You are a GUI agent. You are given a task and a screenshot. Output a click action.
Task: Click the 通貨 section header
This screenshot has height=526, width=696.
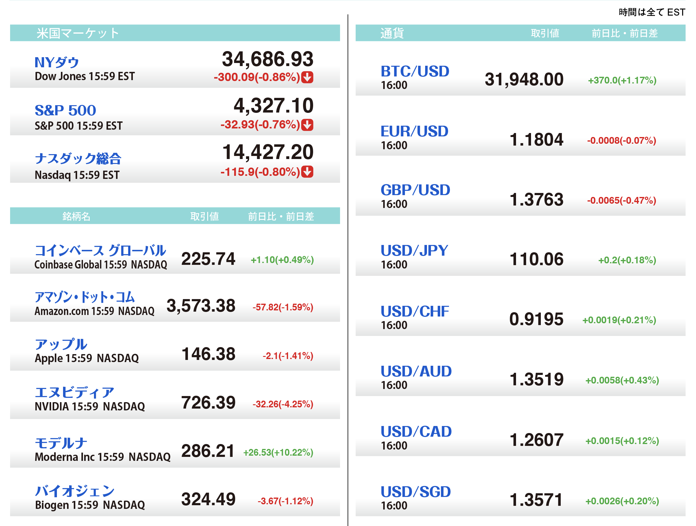392,33
